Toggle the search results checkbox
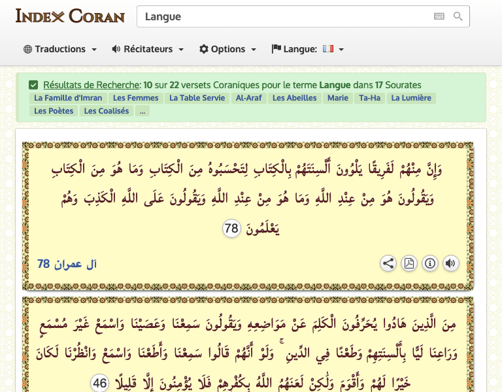The width and height of the screenshot is (502, 392). click(33, 85)
